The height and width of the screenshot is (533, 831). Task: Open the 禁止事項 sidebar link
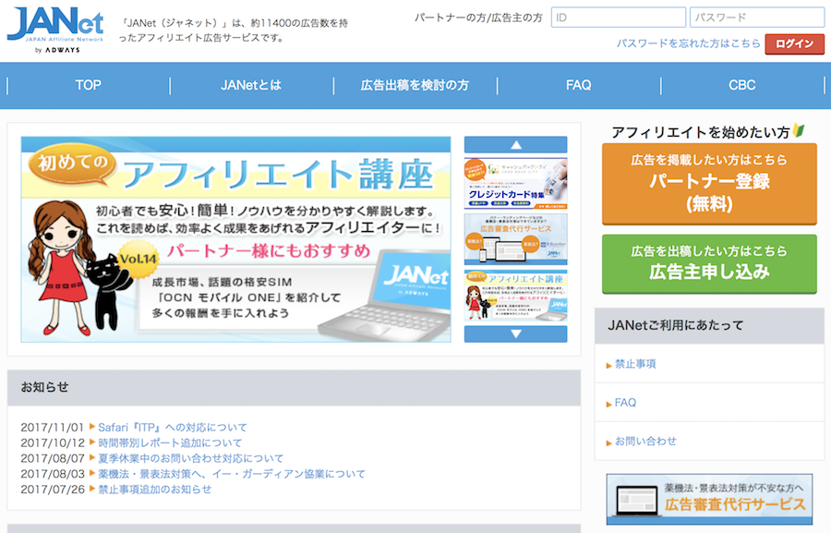tap(635, 364)
